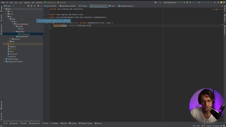
Task: Open the Project tool window stripe button
Action: coord(1,8)
